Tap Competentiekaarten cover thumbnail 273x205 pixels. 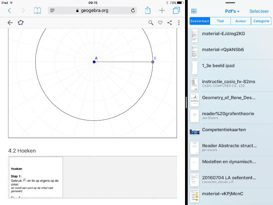pos(195,132)
